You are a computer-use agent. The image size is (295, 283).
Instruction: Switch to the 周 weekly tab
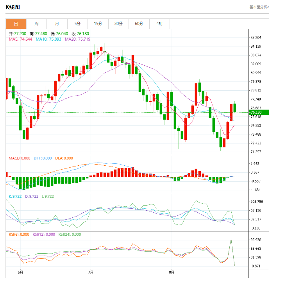[36, 24]
